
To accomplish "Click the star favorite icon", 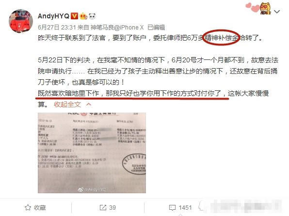I will (x=28, y=208).
